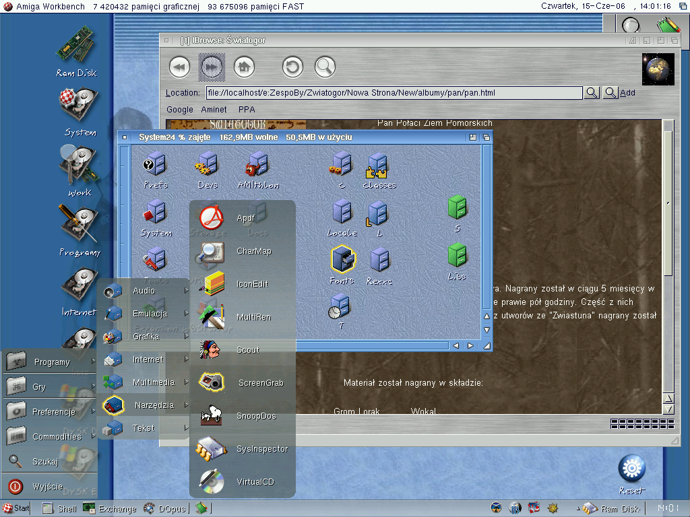Open the Work disk on the desktop

(80, 170)
